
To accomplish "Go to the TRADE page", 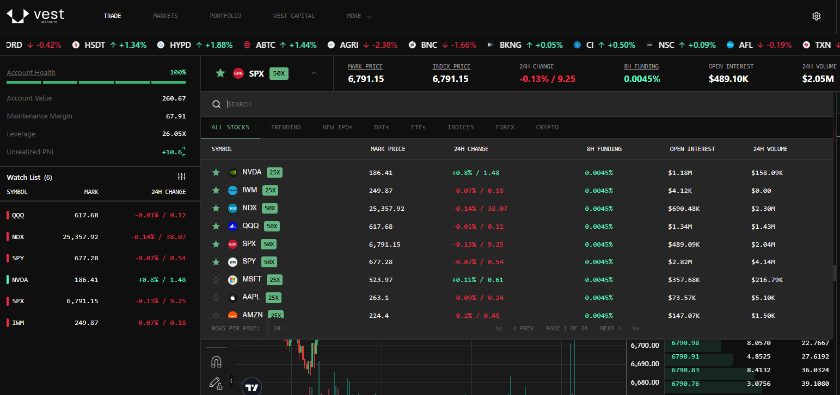I will click(x=113, y=16).
